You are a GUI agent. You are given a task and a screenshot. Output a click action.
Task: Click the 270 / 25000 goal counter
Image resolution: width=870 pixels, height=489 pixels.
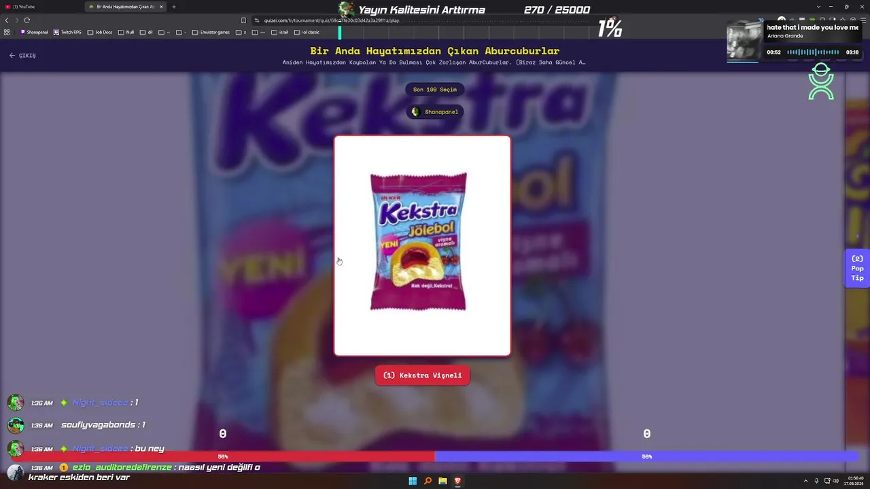[x=557, y=10]
